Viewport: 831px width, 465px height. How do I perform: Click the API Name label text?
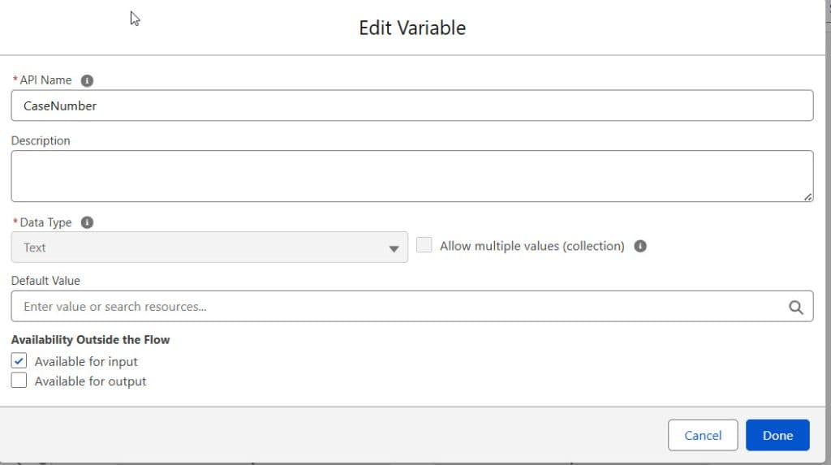45,80
